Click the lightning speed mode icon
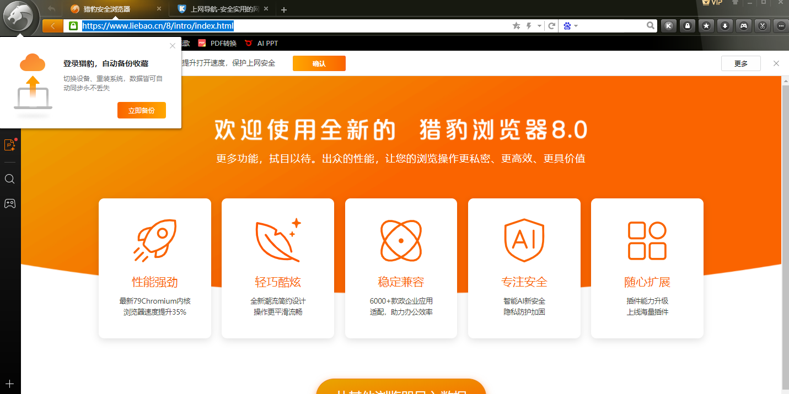 click(x=529, y=26)
